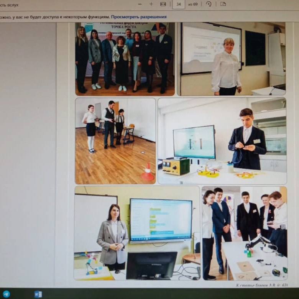Click the rotate page icon
The height and width of the screenshot is (299, 299).
tap(209, 4)
